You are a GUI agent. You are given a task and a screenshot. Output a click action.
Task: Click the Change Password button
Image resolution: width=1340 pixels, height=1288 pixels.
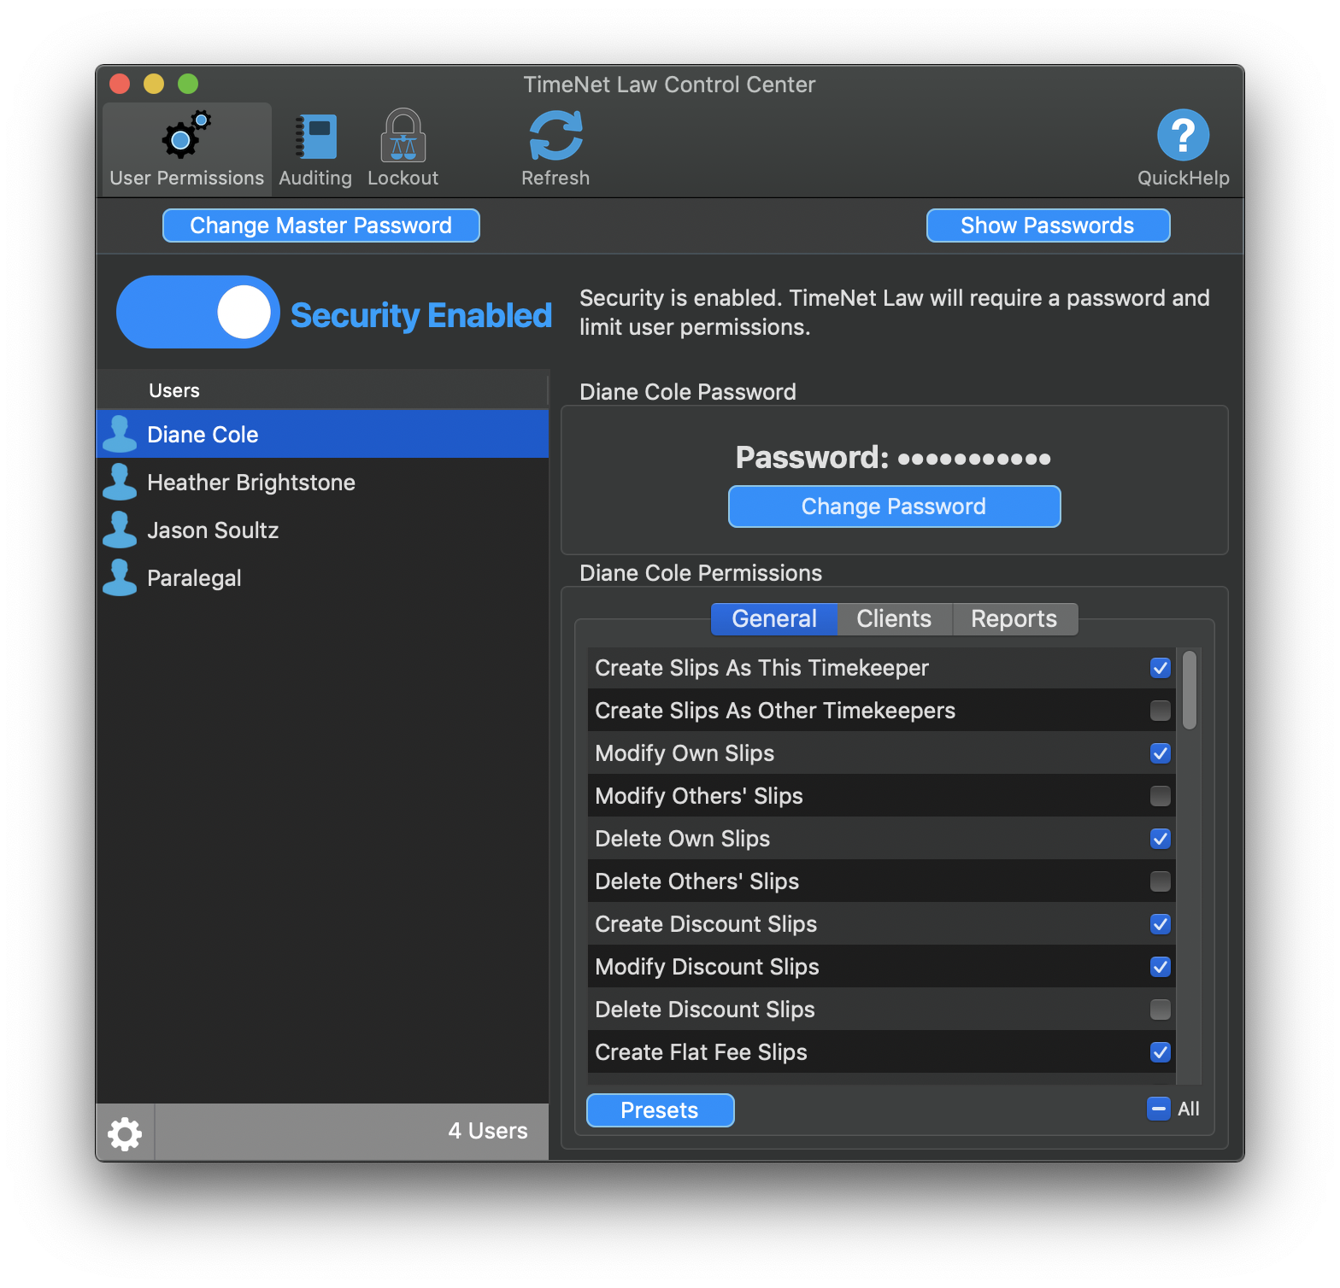[894, 506]
